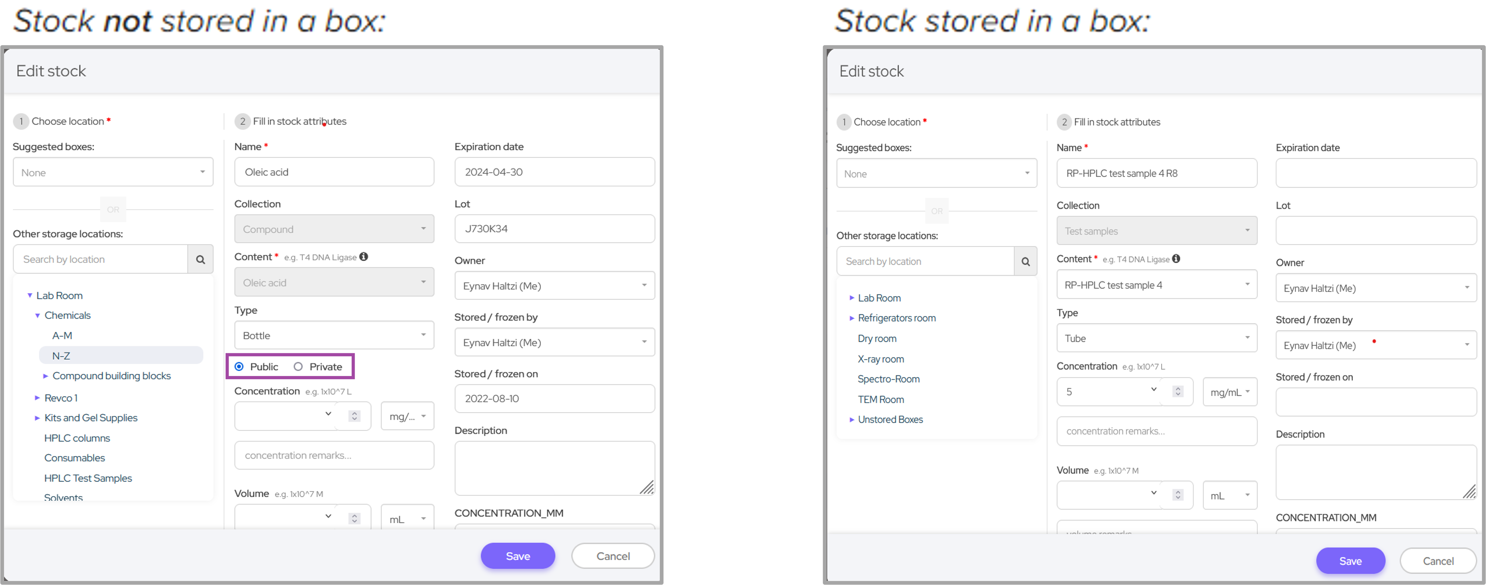
Task: Cancel editing the RP-HPLC test sample stock
Action: point(1437,561)
